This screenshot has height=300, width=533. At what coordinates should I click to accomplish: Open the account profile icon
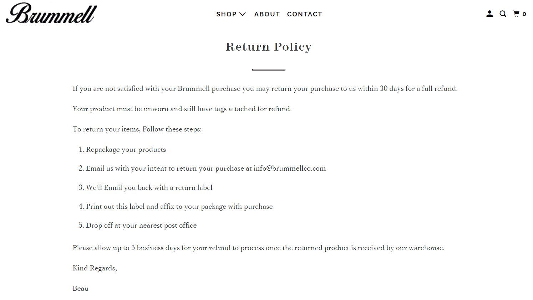[x=489, y=14]
